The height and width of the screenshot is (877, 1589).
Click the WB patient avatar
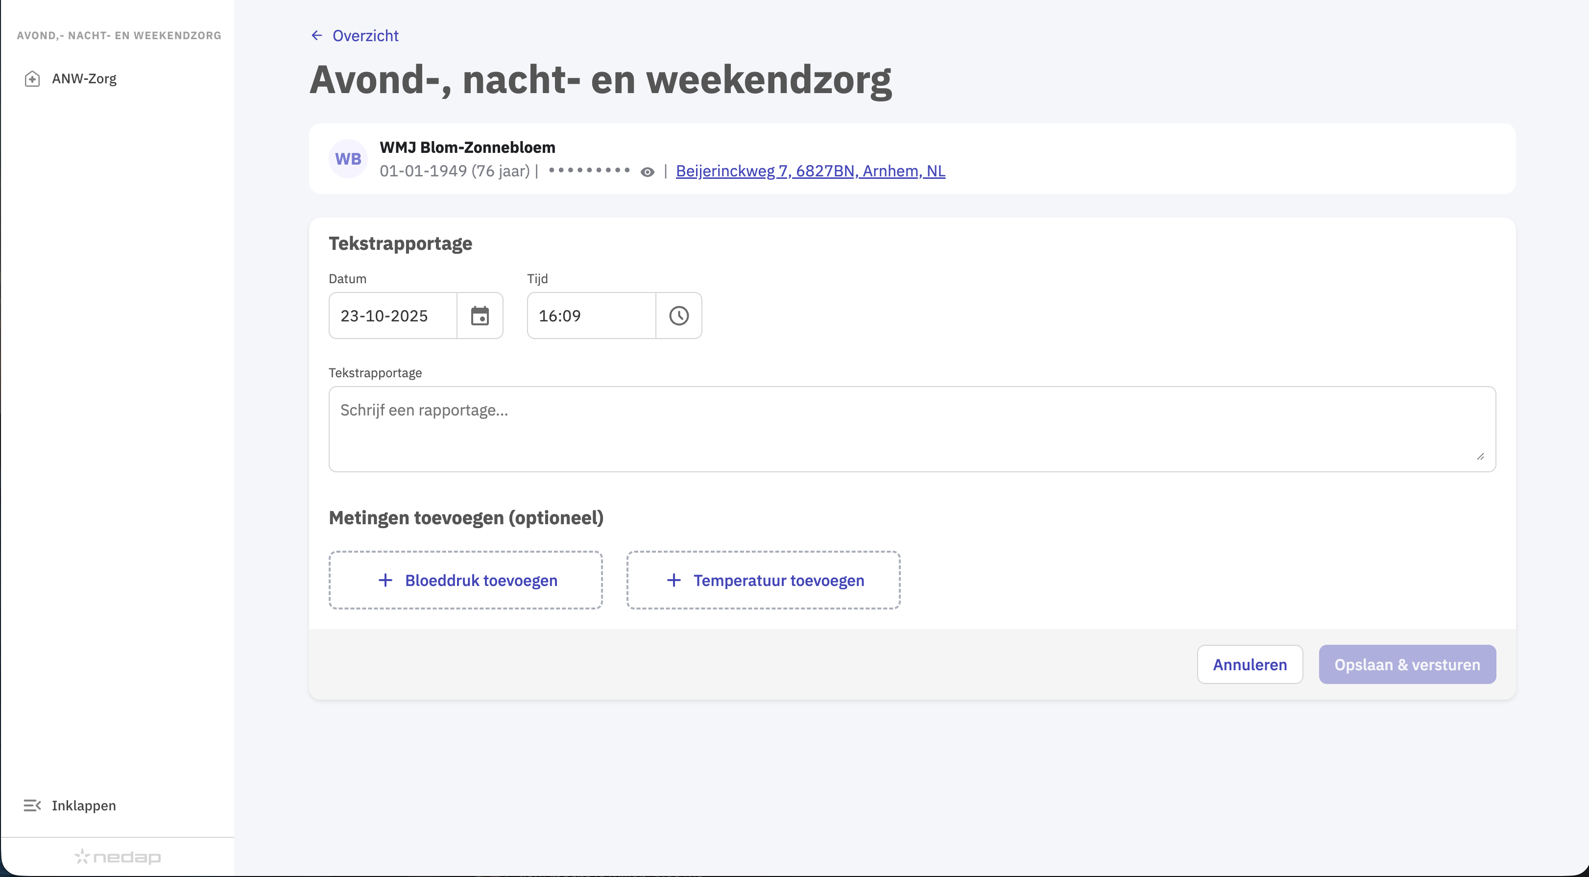[x=348, y=159]
